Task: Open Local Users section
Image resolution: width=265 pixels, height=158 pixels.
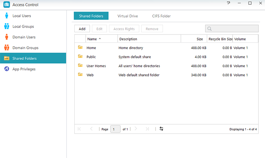Action: (33, 16)
